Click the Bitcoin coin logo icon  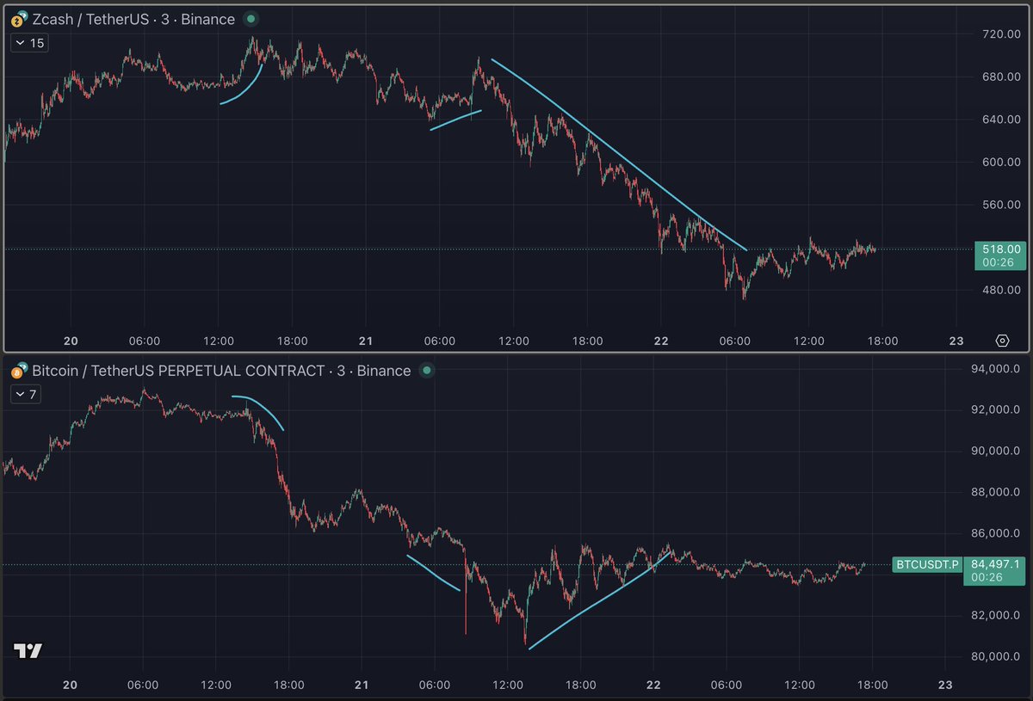point(17,372)
